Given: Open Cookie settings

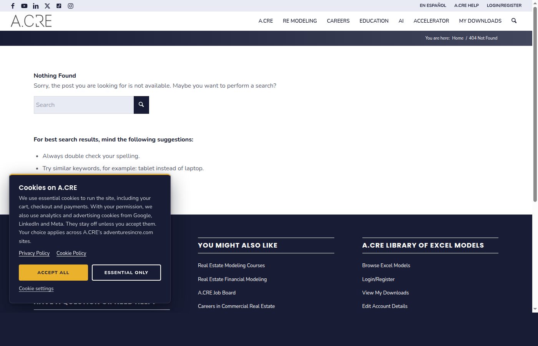Looking at the screenshot, I should click(36, 288).
